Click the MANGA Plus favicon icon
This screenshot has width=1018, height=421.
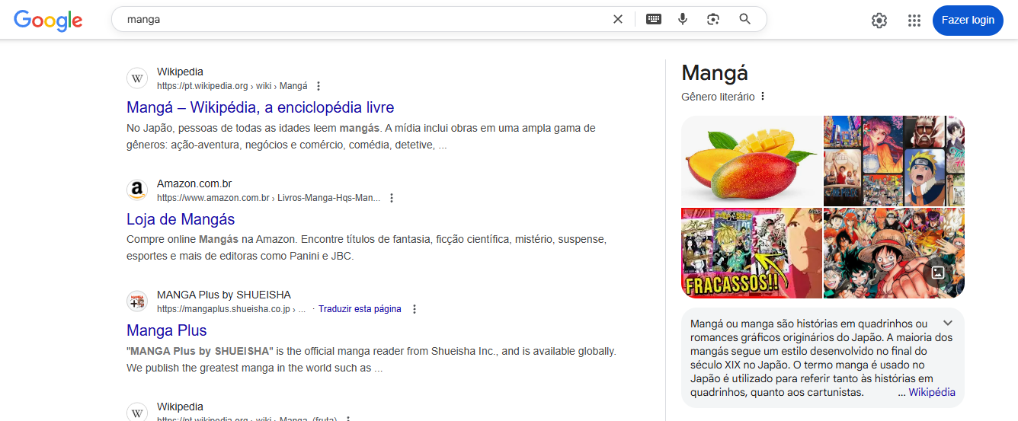pos(137,301)
